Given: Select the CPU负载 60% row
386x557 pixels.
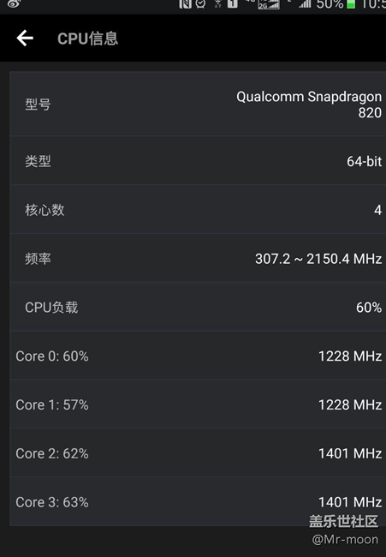Looking at the screenshot, I should 198,307.
